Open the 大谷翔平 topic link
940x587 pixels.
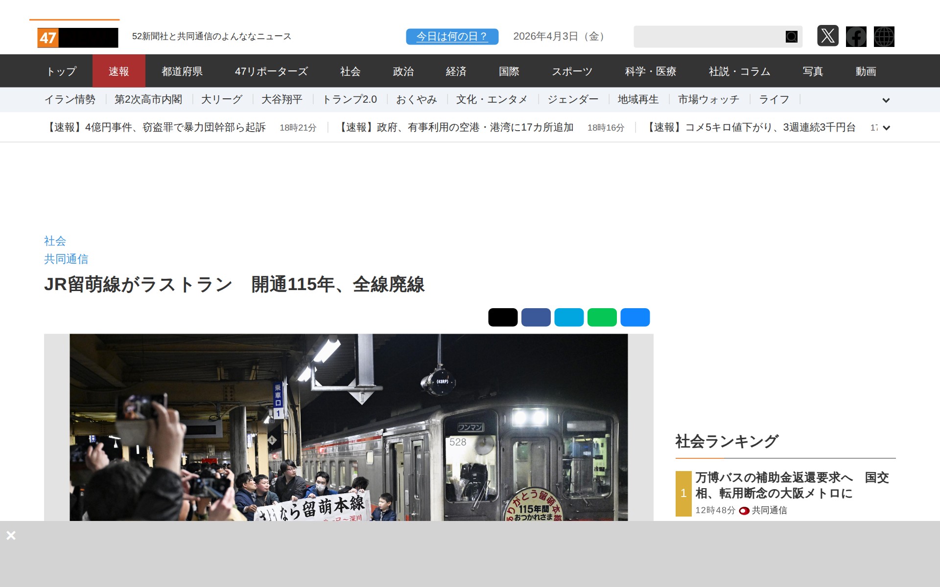282,100
